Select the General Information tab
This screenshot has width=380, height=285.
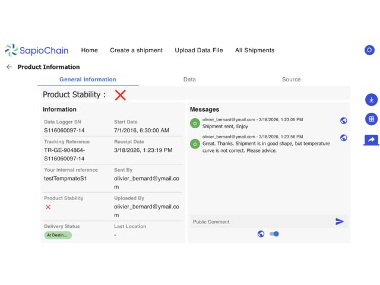(88, 80)
